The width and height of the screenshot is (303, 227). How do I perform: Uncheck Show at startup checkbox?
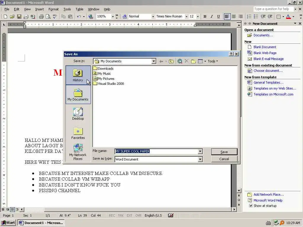[251, 206]
